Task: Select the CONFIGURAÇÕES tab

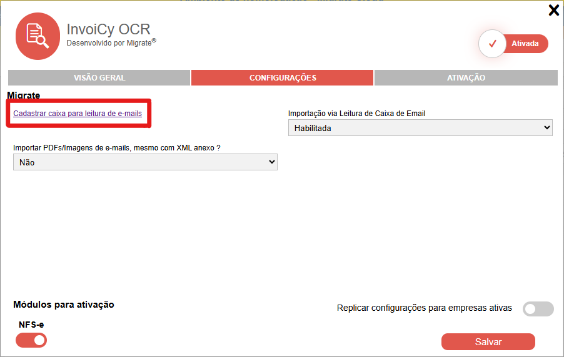Action: [x=283, y=78]
